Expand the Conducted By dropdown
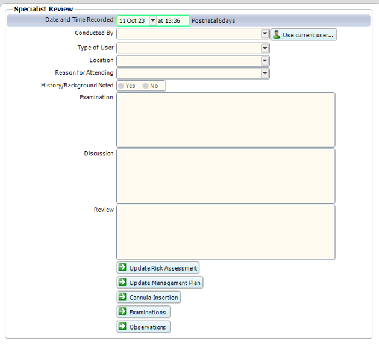The height and width of the screenshot is (344, 379). point(265,34)
